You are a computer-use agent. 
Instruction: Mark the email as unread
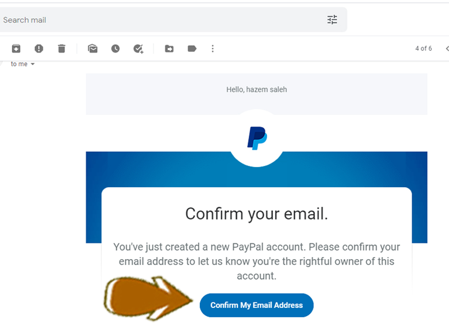click(93, 48)
